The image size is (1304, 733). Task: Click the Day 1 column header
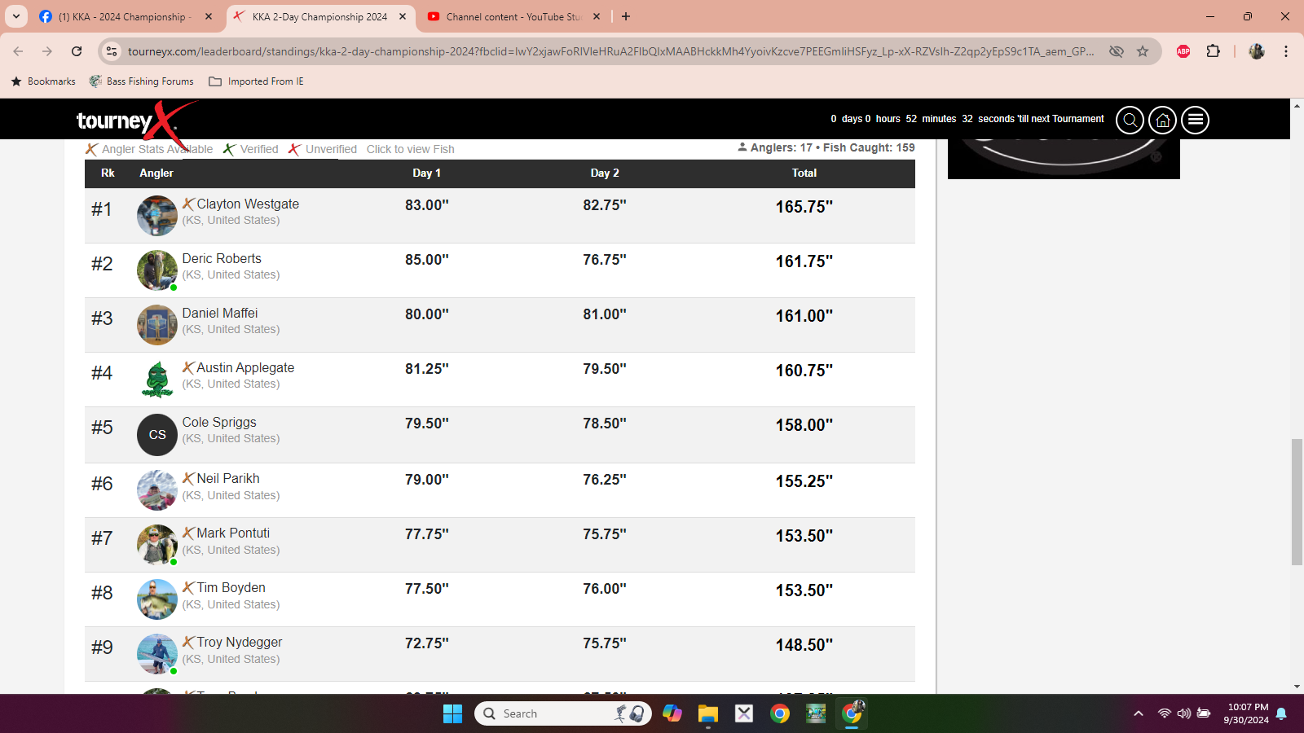coord(426,173)
